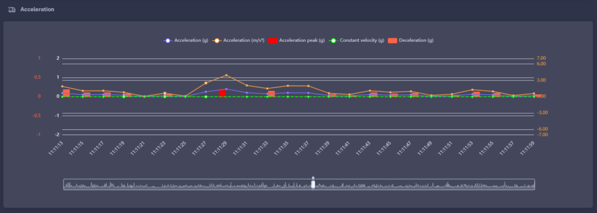Click the red acceleration peak bar at 11:11:29
This screenshot has height=213, width=597.
pos(222,93)
